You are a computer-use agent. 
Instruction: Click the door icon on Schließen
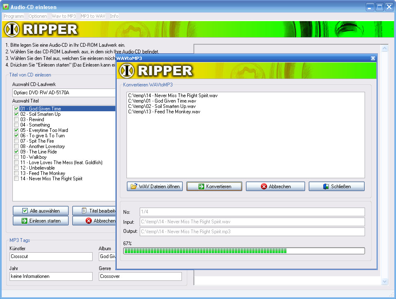pyautogui.click(x=326, y=187)
